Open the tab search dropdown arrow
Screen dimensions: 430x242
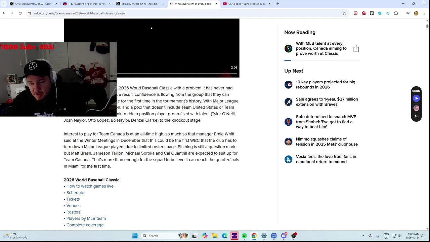(x=4, y=4)
